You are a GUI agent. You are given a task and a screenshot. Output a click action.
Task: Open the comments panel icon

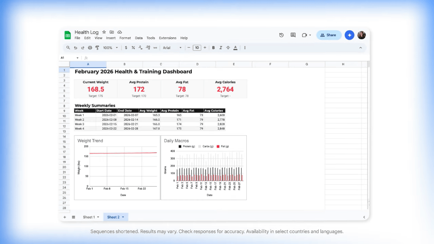(293, 35)
